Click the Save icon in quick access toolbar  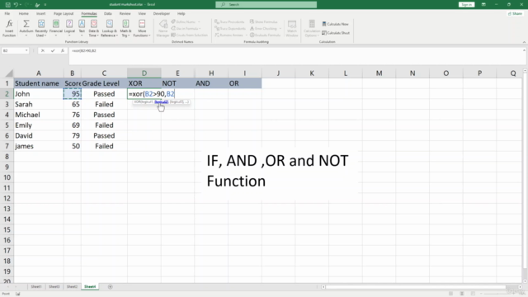pos(7,5)
